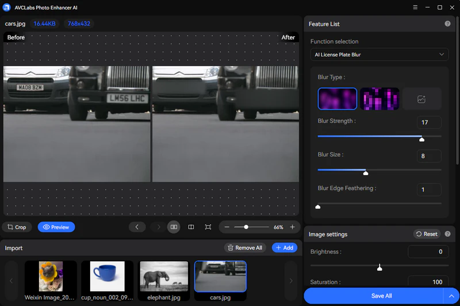Zoom out with the minus icon
The image size is (460, 306).
click(227, 227)
